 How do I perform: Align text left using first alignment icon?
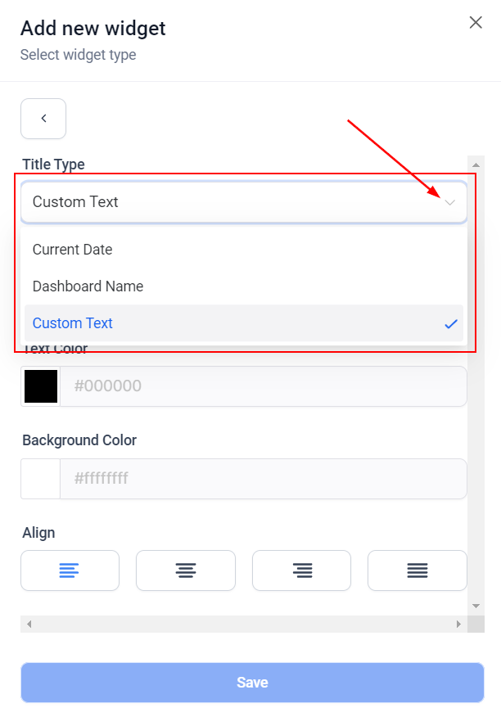tap(70, 570)
